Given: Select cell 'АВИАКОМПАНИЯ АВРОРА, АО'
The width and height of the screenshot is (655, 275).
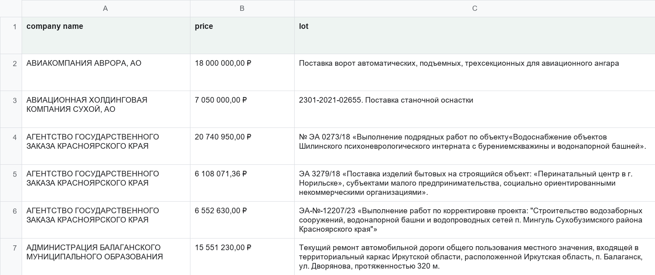Looking at the screenshot, I should tap(106, 72).
